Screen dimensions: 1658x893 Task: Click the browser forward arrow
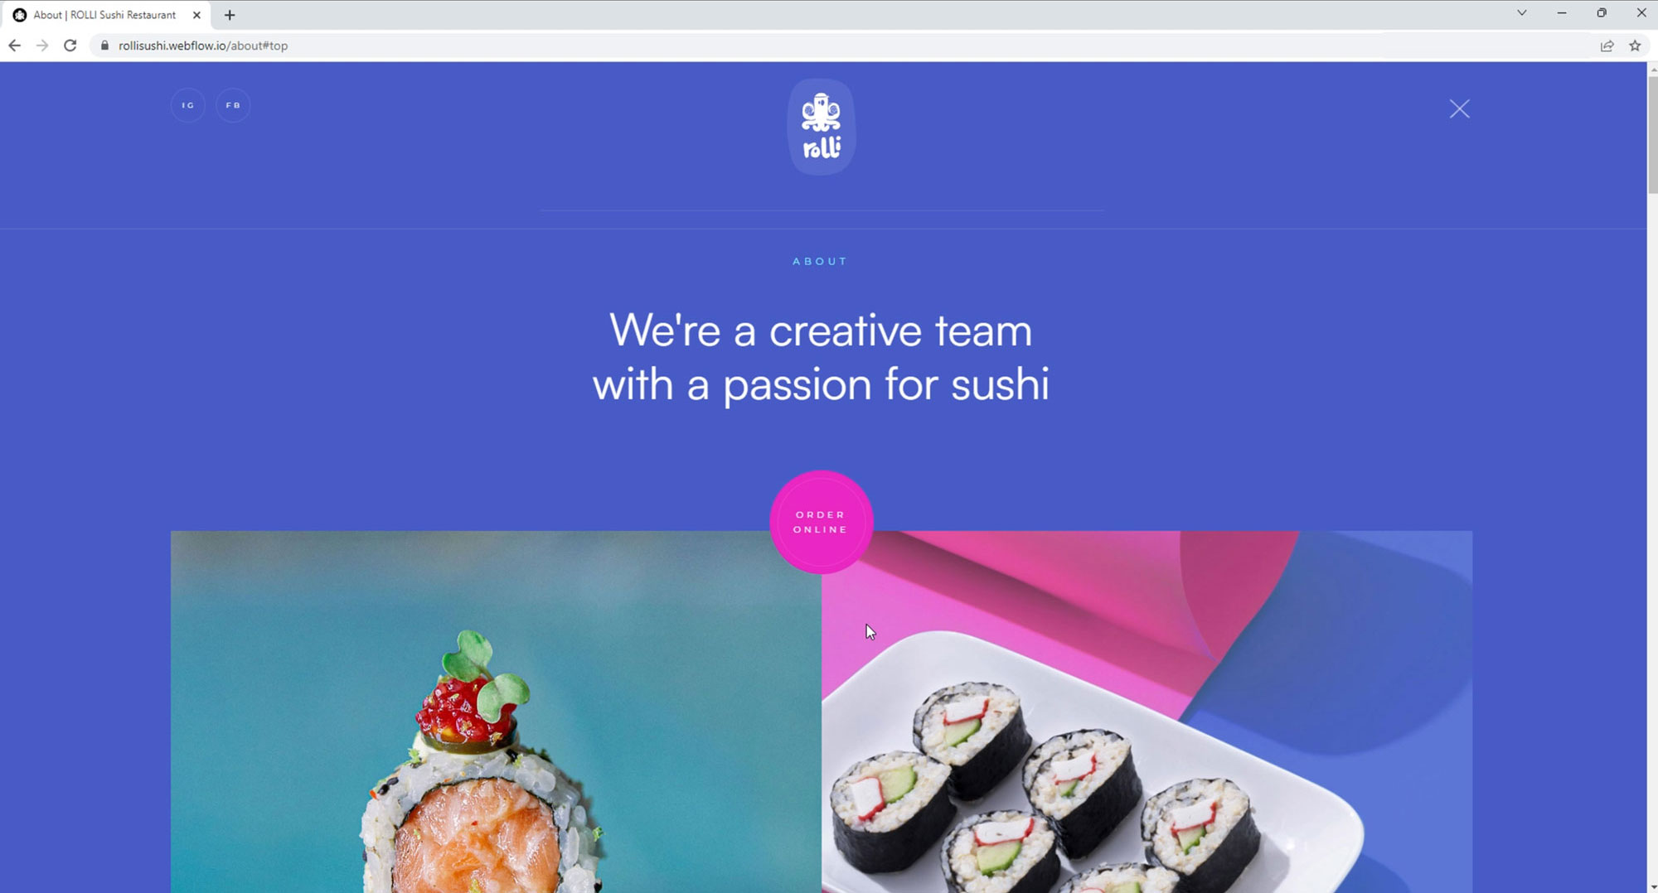tap(42, 46)
